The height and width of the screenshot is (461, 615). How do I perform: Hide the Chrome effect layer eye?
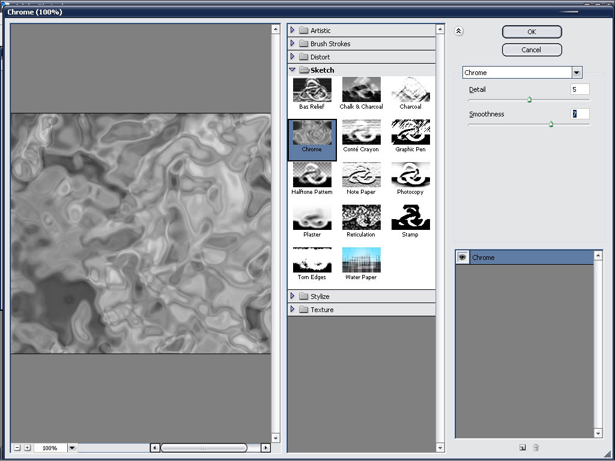462,258
